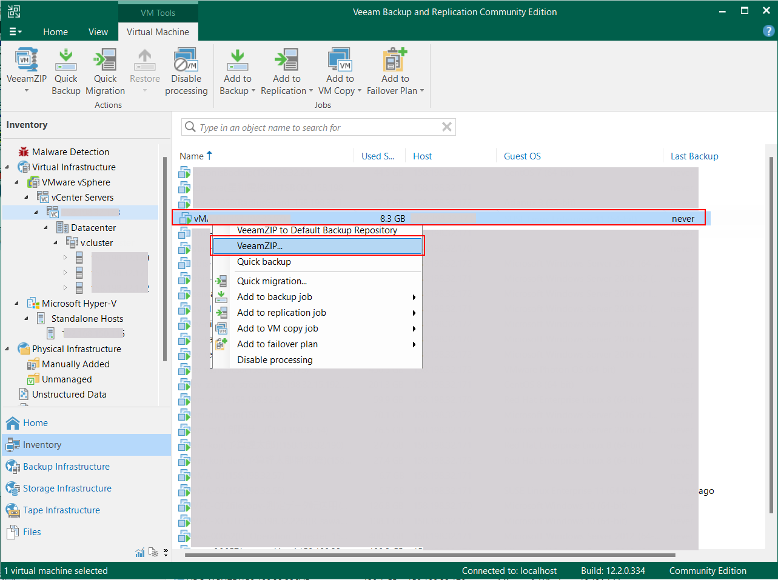The width and height of the screenshot is (778, 580).
Task: Open the Add to Backup dropdown arrow
Action: [253, 91]
